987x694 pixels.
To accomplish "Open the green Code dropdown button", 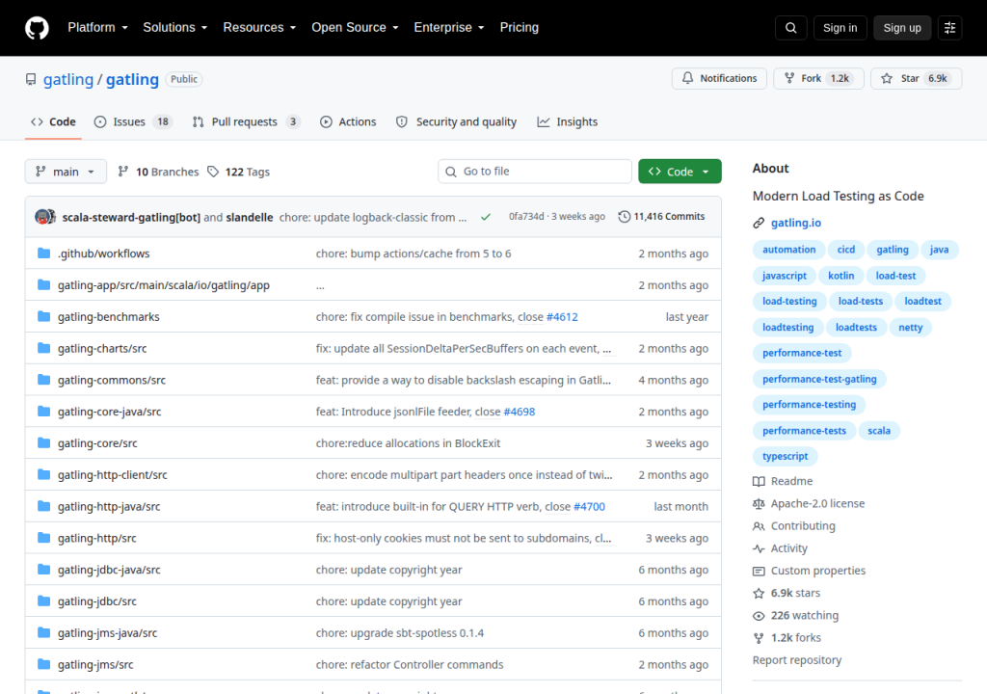I will click(680, 172).
